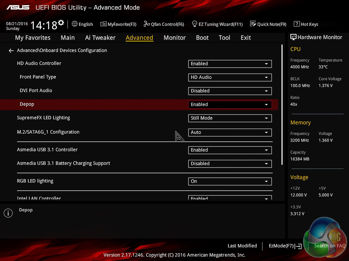Click the CPU frequency value 4000 MHz
The image size is (349, 261).
point(300,67)
